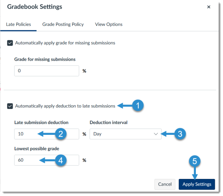Click the numbered callout marker 3
The height and width of the screenshot is (196, 223).
(180, 134)
